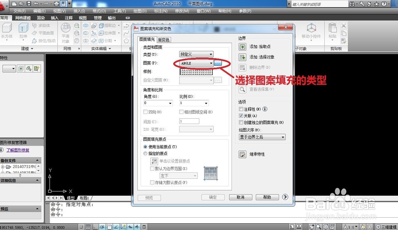The height and width of the screenshot is (230, 398).
Task: Click the New file icon in quick access toolbar
Action: [14, 4]
